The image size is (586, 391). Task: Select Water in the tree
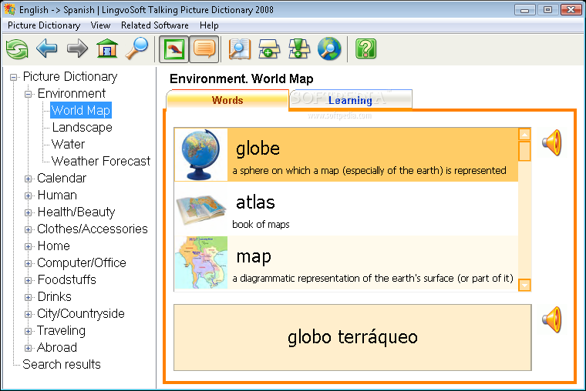coord(68,144)
